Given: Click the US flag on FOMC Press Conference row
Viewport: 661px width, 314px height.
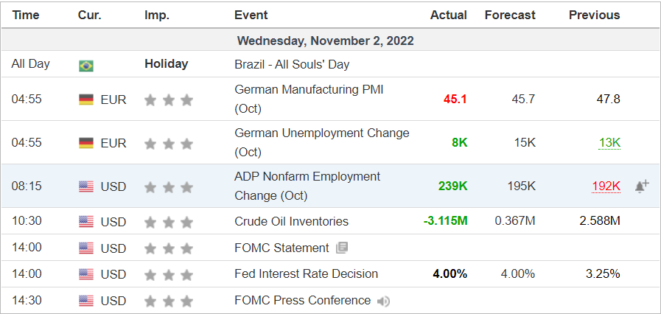Looking at the screenshot, I should [86, 301].
